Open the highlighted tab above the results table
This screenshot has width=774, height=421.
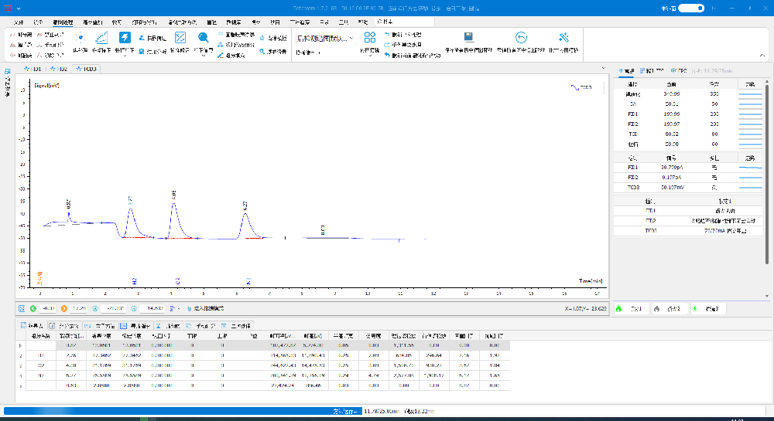[x=135, y=325]
